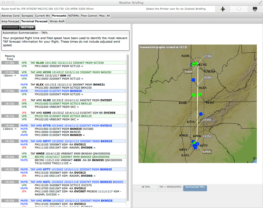The width and height of the screenshot is (263, 208).
Task: Click the blue KLEX station dot on map
Action: [193, 80]
